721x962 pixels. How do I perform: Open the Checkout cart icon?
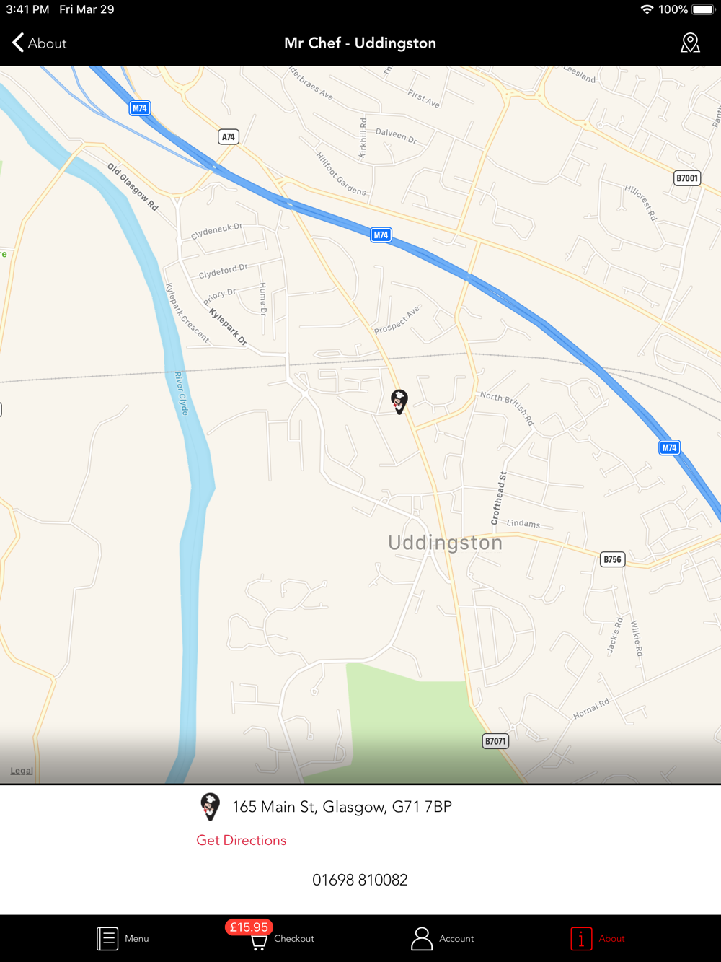(x=258, y=942)
